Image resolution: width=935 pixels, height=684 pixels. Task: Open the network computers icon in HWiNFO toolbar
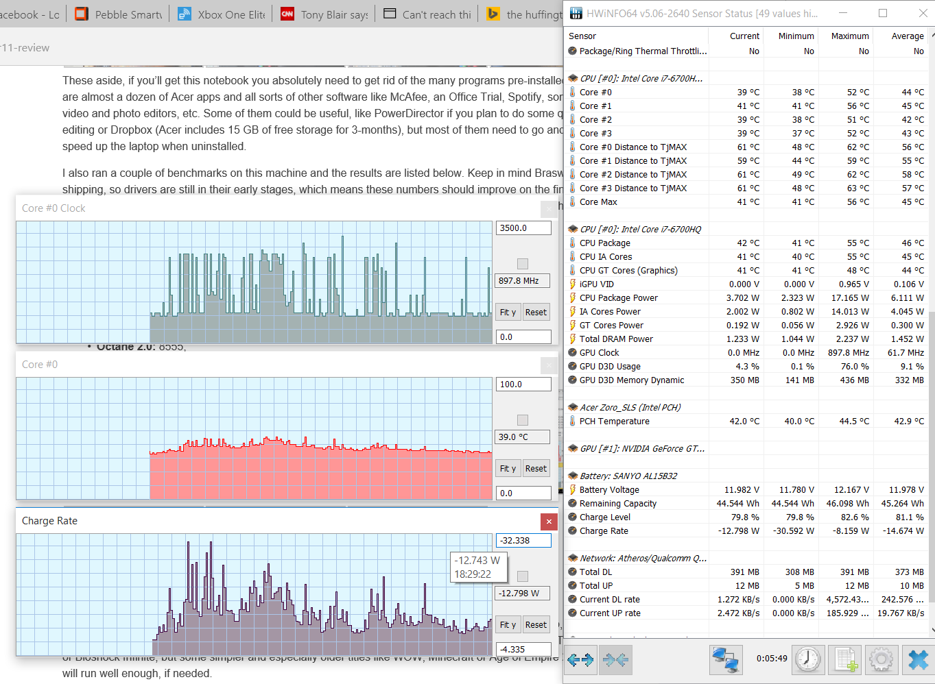tap(726, 660)
